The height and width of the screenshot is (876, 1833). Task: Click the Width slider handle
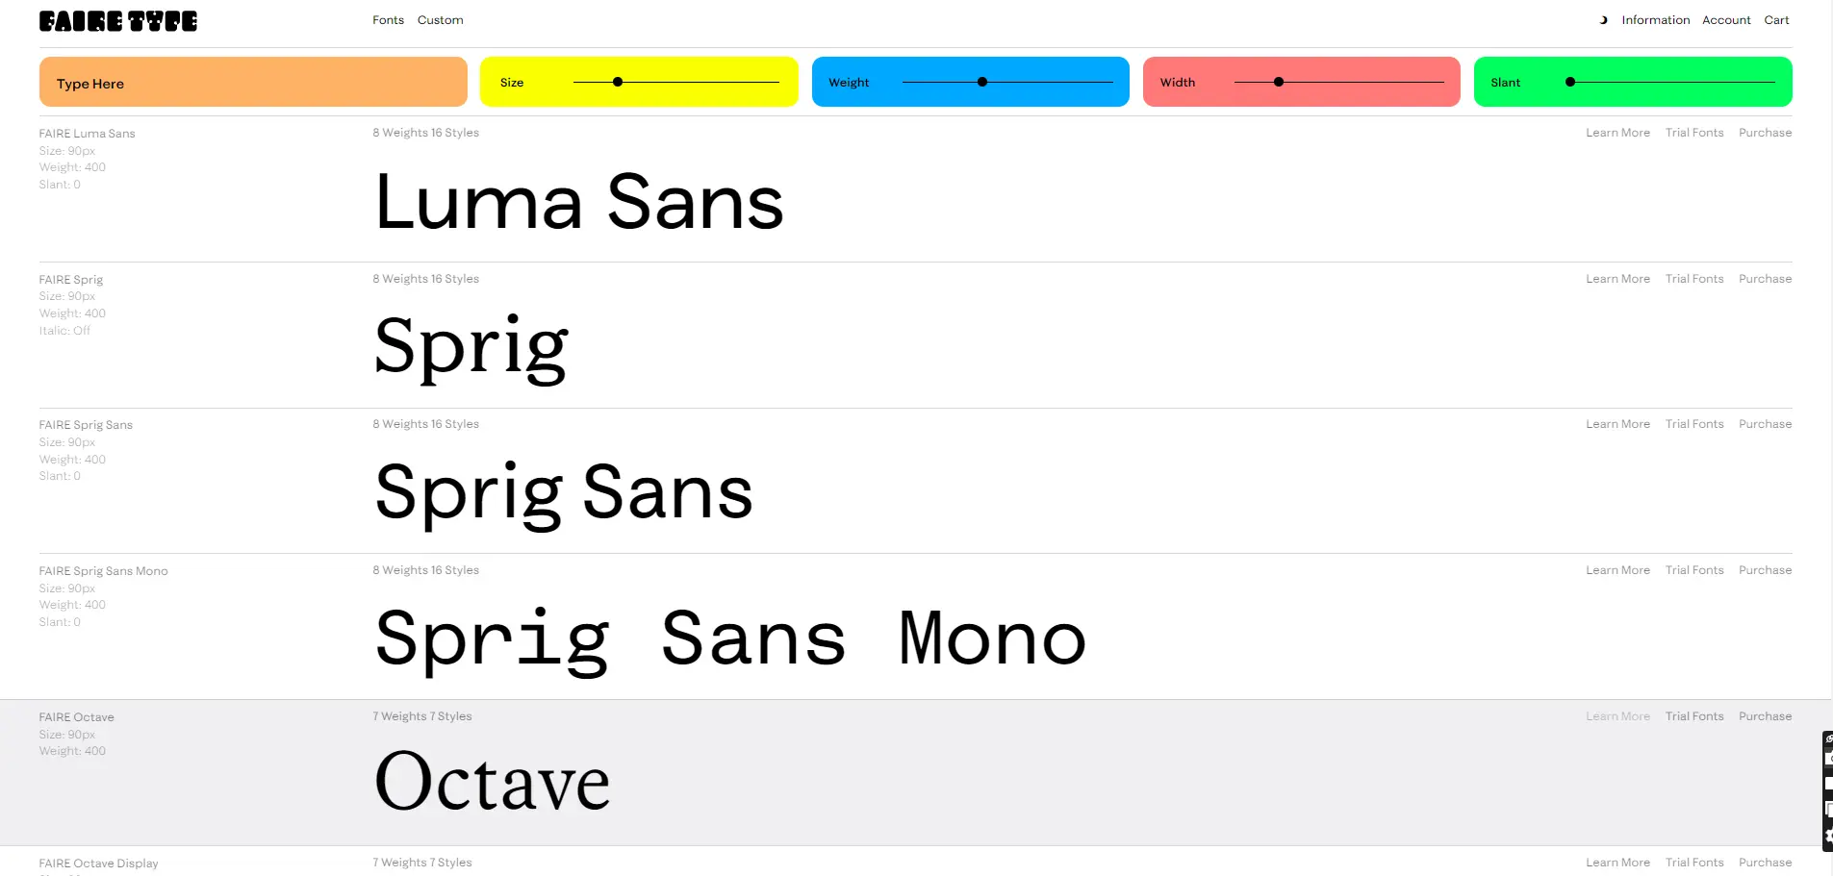click(1279, 82)
